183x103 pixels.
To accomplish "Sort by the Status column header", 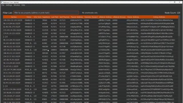I will point(29,17).
